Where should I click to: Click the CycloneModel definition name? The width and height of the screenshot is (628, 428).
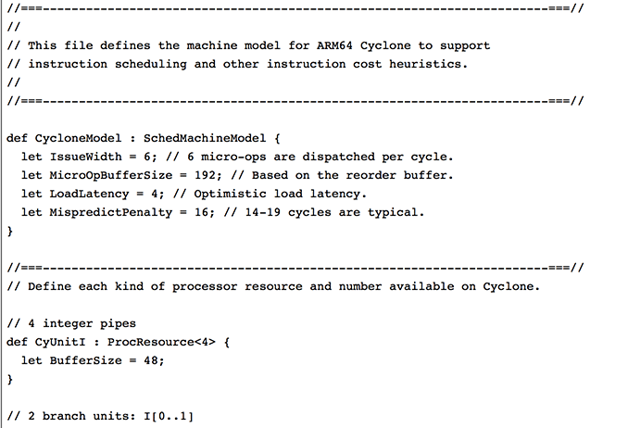click(x=78, y=139)
